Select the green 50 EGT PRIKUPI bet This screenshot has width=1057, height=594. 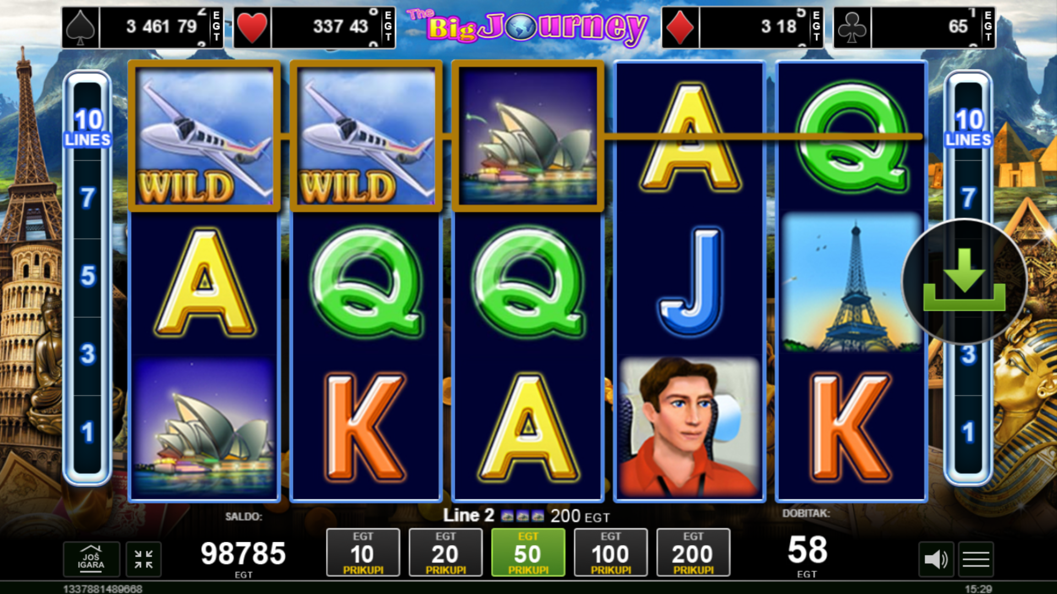pyautogui.click(x=528, y=553)
